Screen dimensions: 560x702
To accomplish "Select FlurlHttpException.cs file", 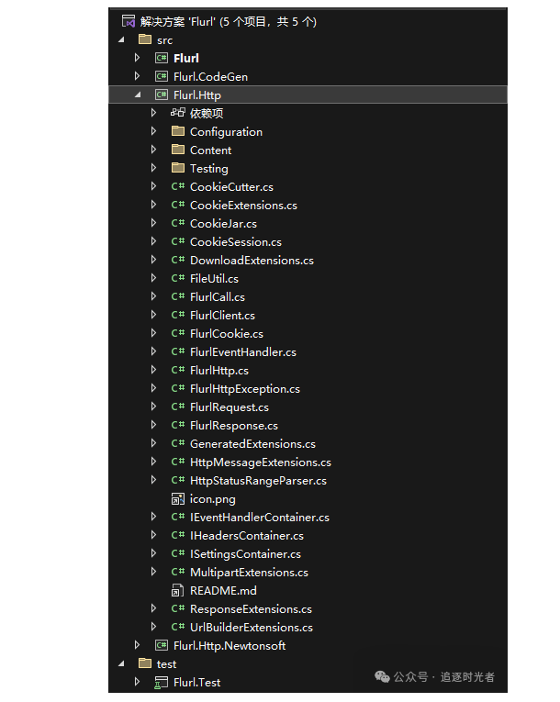I will tap(245, 388).
